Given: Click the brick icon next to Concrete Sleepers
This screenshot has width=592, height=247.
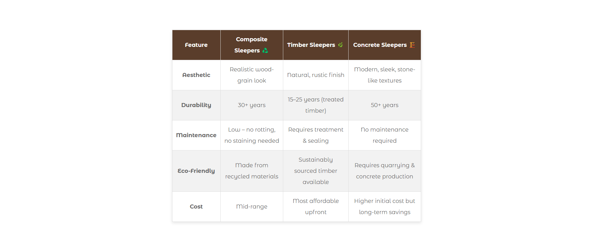Looking at the screenshot, I should pos(412,45).
